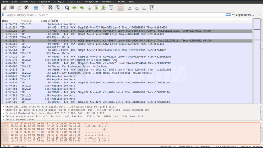263x148 pixels.
Task: Find a packet with the magnifier icon
Action: pos(67,8)
